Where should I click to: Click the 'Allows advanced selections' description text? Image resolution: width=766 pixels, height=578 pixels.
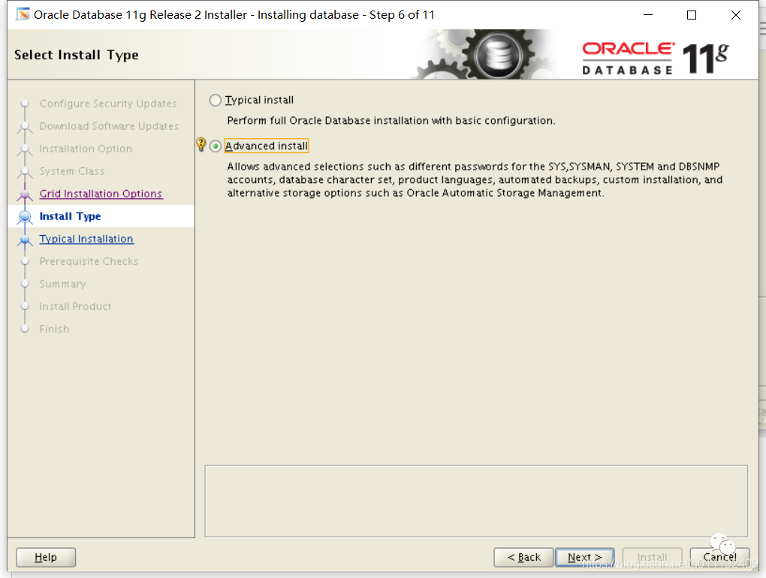[x=475, y=179]
